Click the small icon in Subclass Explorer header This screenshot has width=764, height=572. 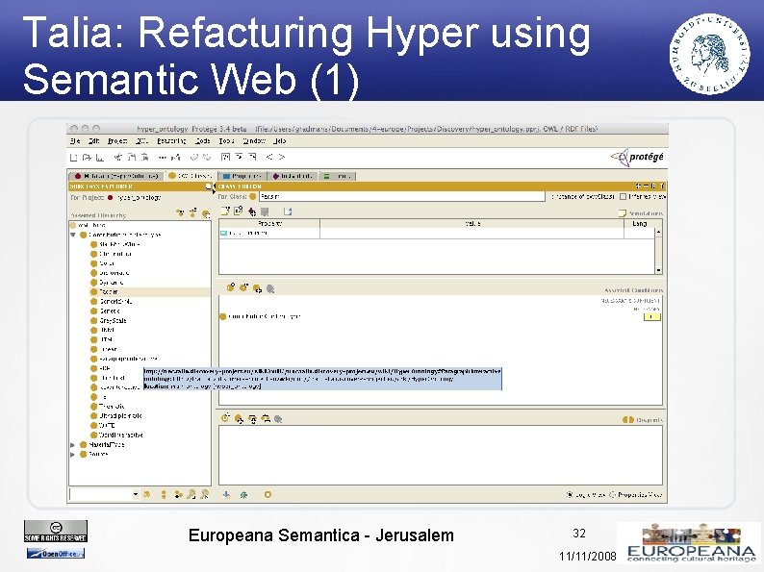209,187
